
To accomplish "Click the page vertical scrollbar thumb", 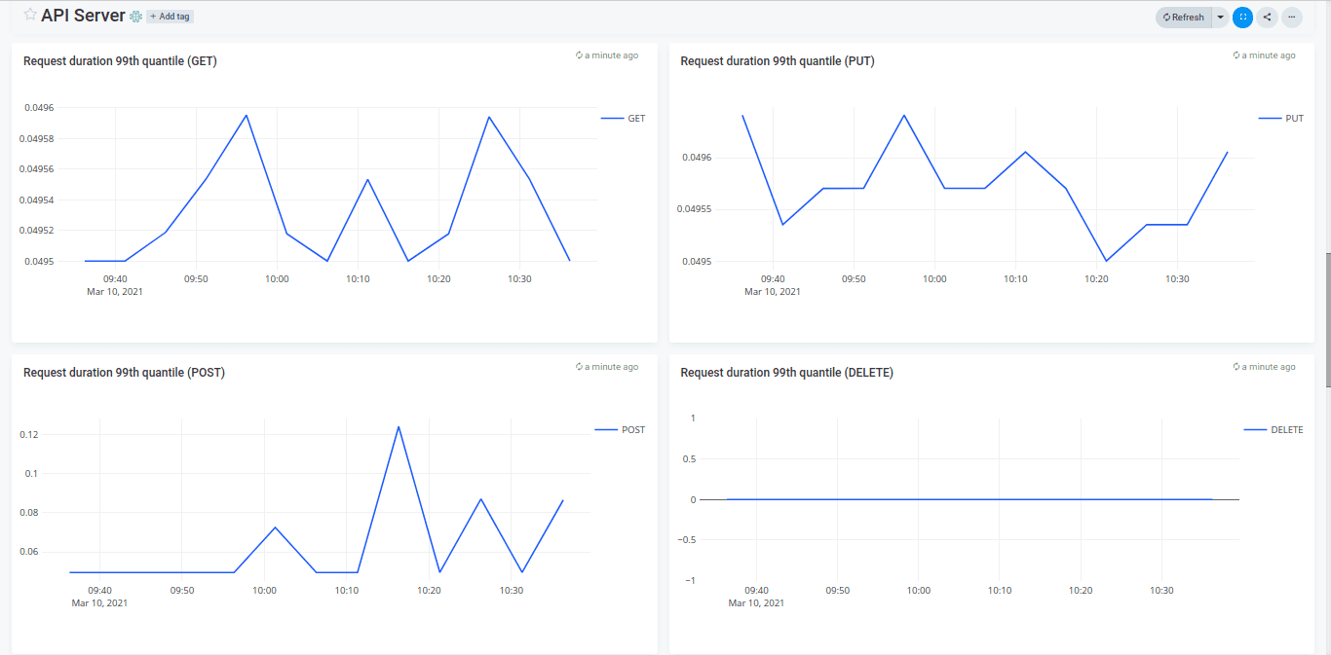I will [1327, 322].
